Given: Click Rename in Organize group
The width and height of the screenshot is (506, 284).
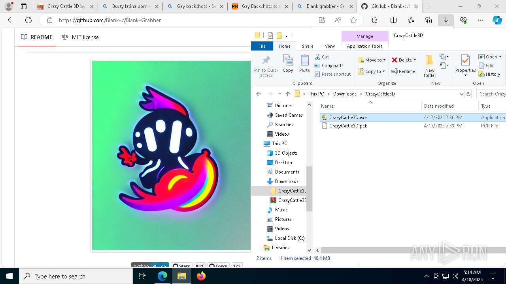Looking at the screenshot, I should coord(403,71).
